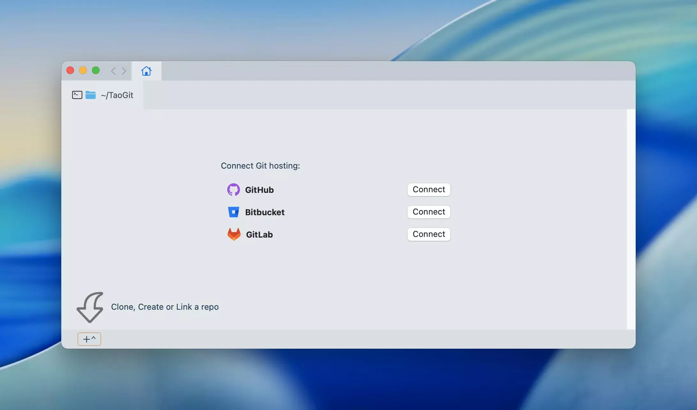Connect the GitLab account

(428, 234)
